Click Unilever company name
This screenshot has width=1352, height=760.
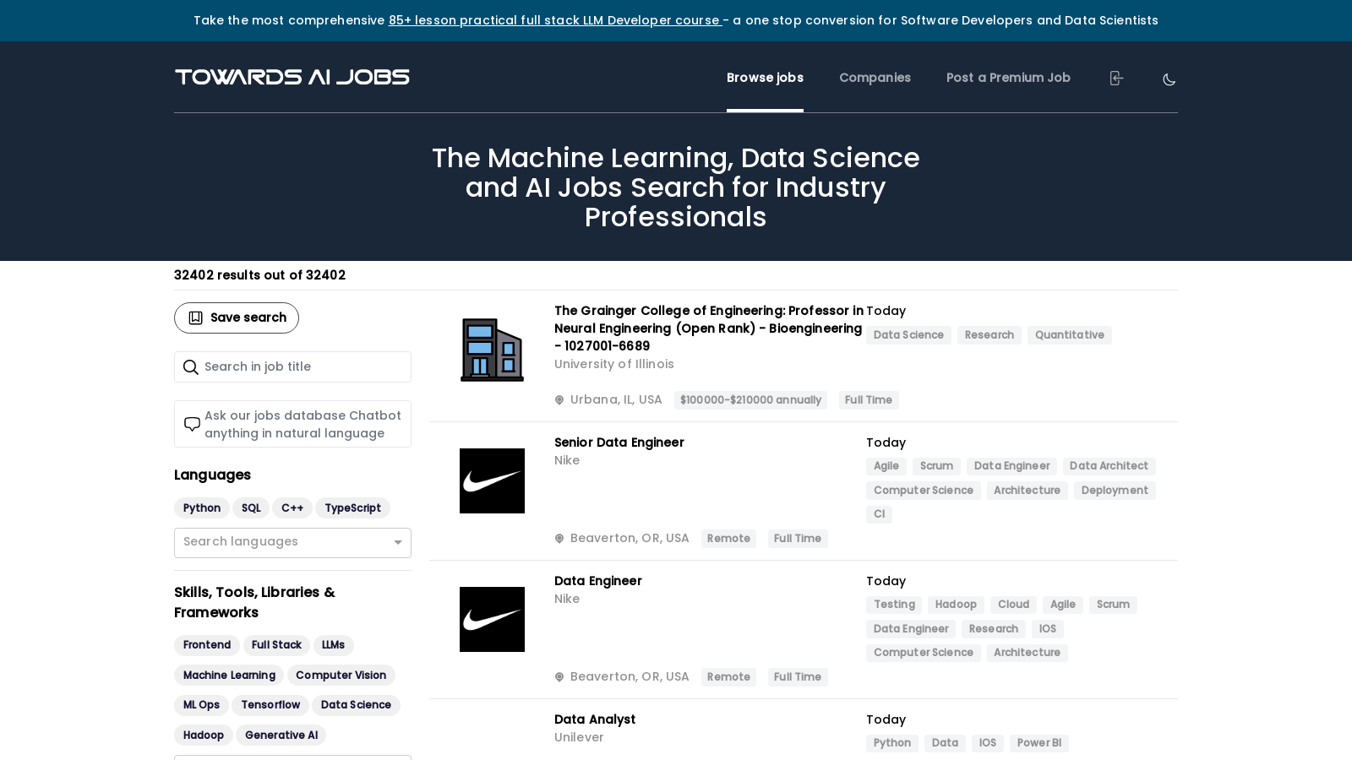tap(579, 737)
